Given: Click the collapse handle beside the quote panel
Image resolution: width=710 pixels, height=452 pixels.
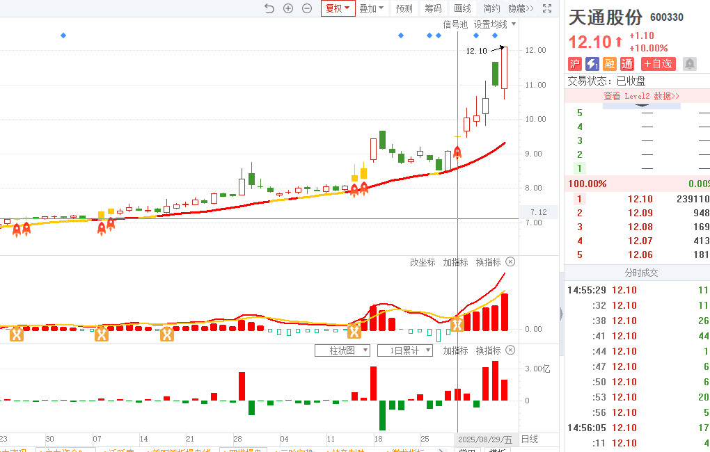Looking at the screenshot, I should 562,314.
